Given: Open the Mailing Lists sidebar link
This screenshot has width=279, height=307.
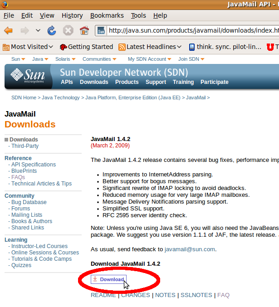Looking at the screenshot, I should [x=27, y=215].
